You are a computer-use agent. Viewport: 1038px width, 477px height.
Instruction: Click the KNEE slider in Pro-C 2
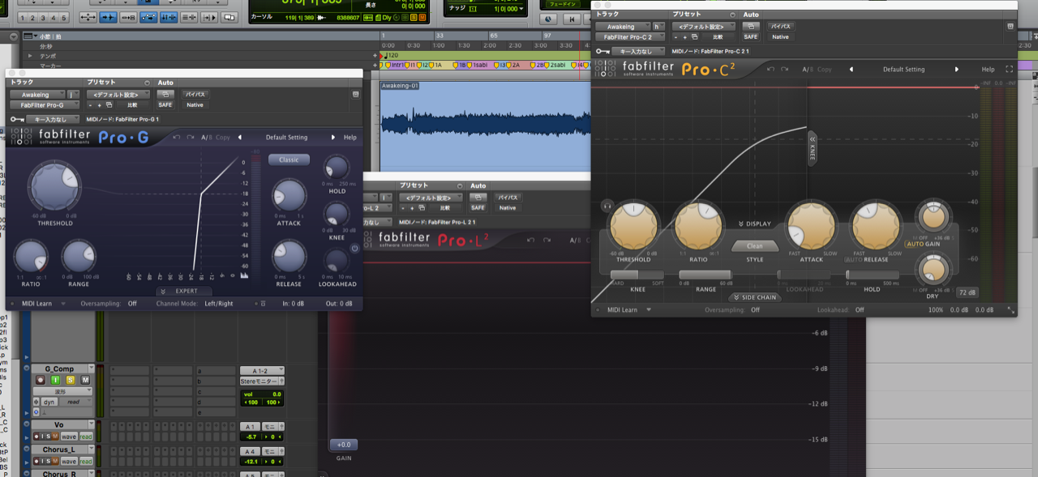pos(637,275)
